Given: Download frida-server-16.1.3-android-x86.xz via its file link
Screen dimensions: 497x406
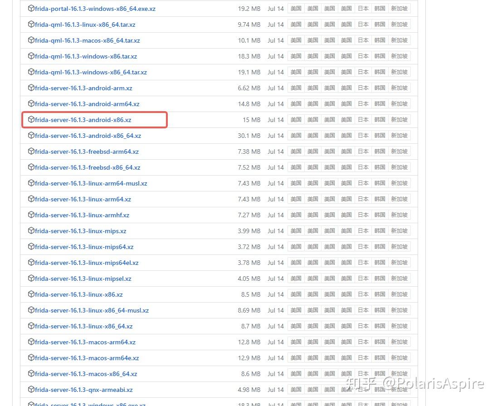Looking at the screenshot, I should pos(83,120).
